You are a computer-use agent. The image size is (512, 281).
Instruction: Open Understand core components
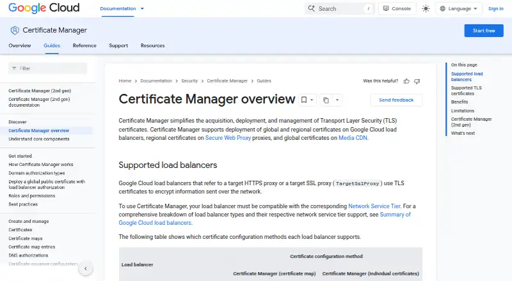39,139
